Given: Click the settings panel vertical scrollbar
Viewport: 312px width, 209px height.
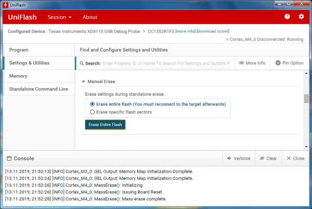Looking at the screenshot, I should click(x=306, y=98).
